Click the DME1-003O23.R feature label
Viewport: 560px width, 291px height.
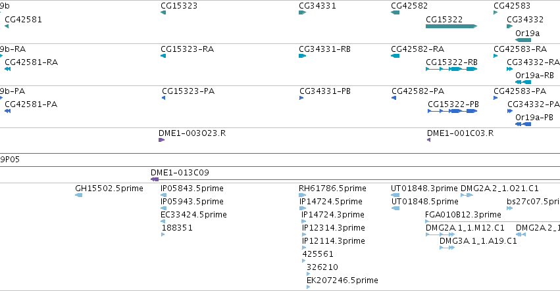(x=192, y=133)
